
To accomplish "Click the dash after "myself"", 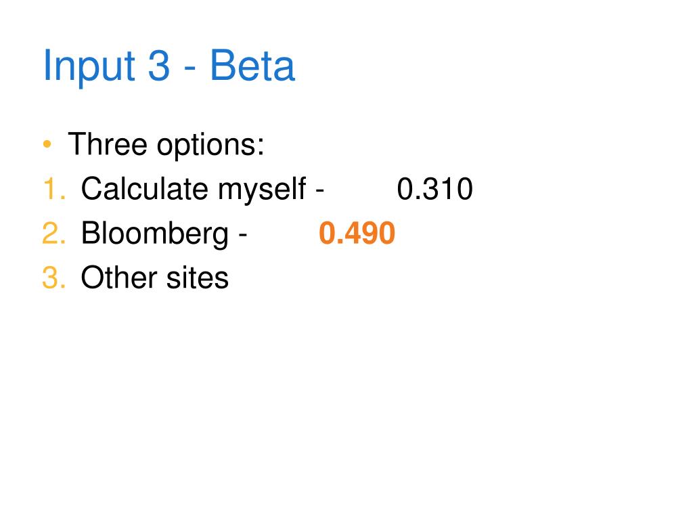I will point(320,190).
